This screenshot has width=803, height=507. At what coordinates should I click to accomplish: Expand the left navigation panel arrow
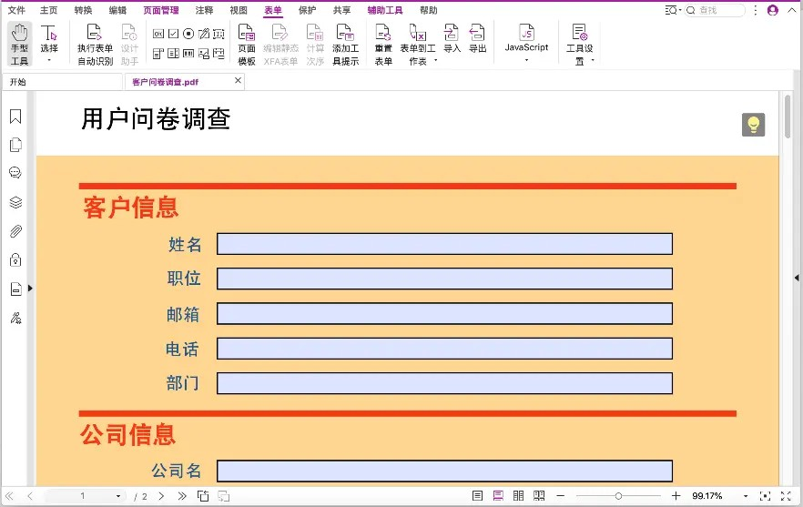point(30,289)
